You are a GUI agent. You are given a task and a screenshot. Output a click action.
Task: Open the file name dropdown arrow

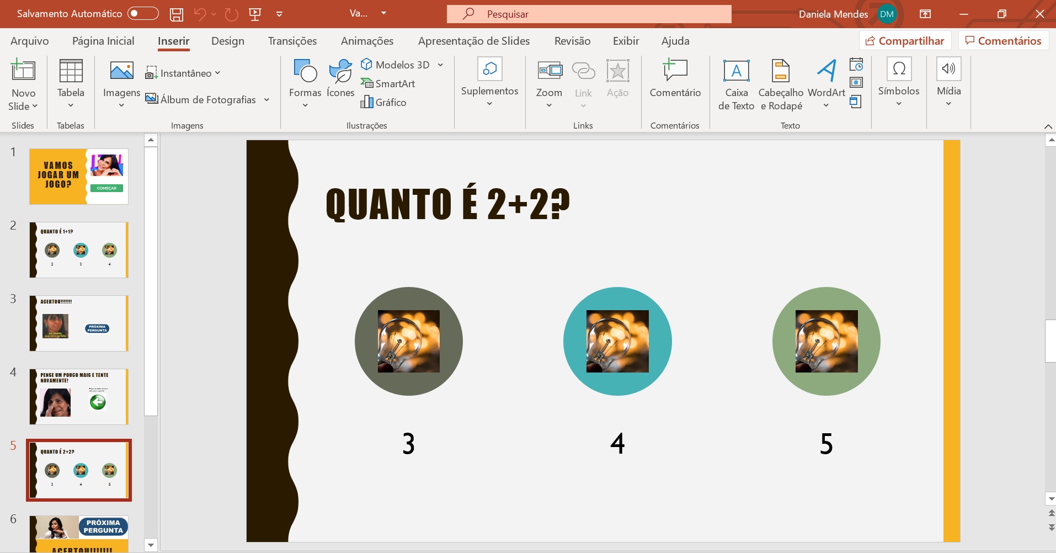click(x=383, y=13)
